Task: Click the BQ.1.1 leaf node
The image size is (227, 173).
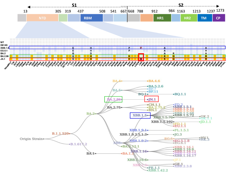Action: [180, 94]
